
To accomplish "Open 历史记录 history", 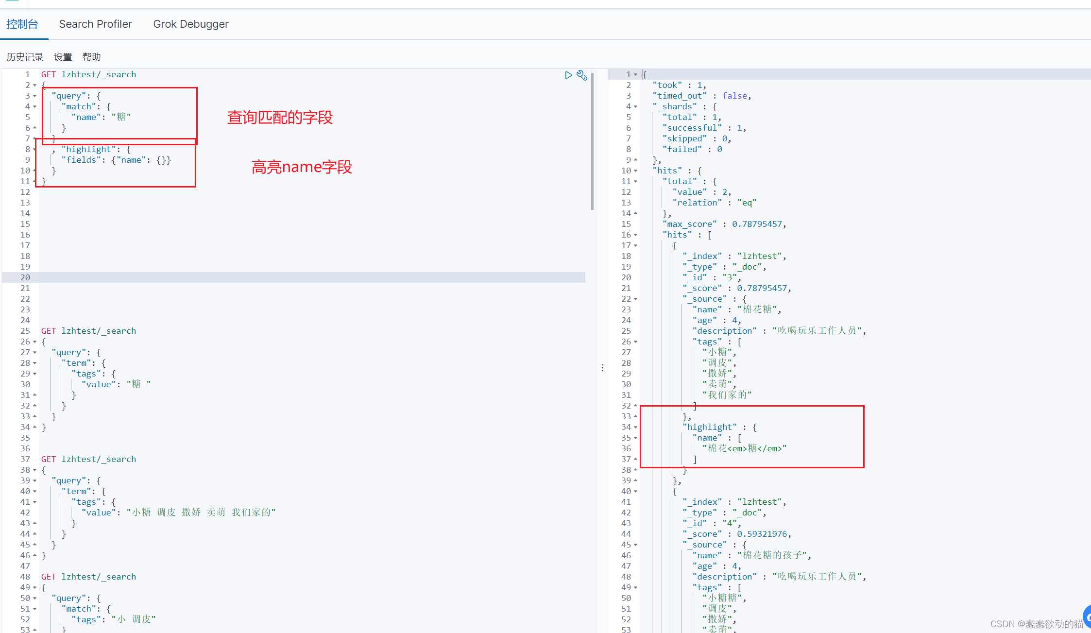I will [x=25, y=57].
